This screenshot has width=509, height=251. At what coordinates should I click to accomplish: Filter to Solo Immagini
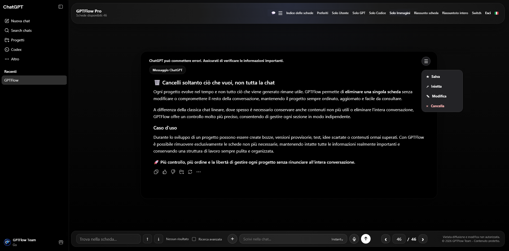pyautogui.click(x=400, y=13)
